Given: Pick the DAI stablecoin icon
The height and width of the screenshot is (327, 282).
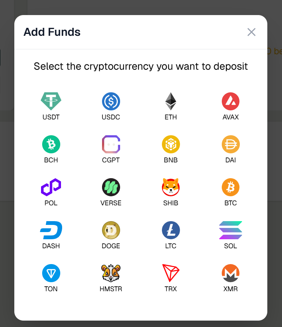Looking at the screenshot, I should pos(230,144).
